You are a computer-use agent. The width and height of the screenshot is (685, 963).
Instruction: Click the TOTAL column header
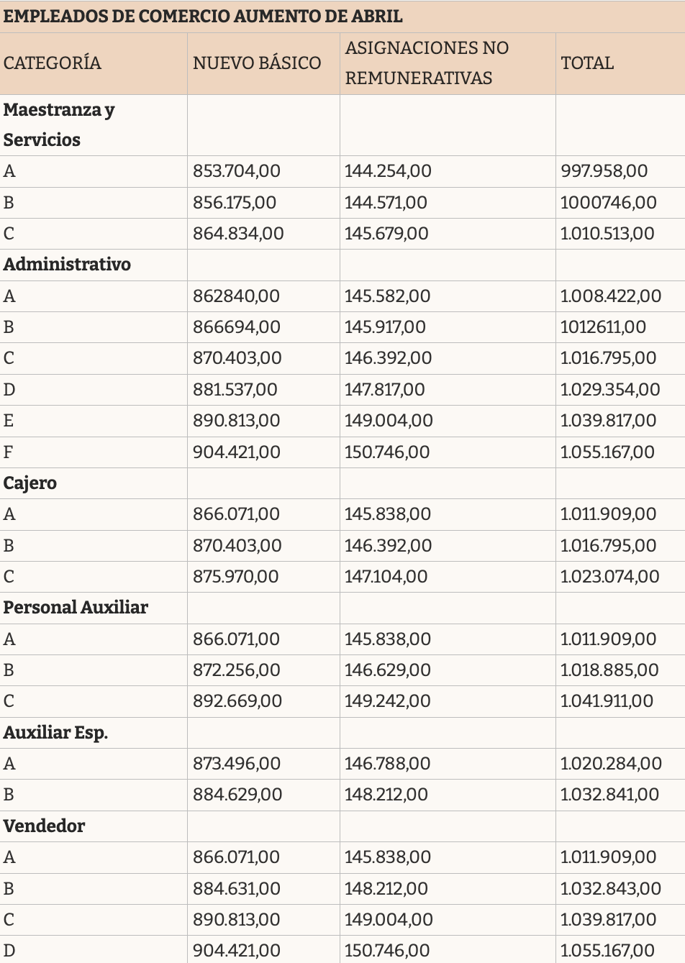pyautogui.click(x=587, y=63)
